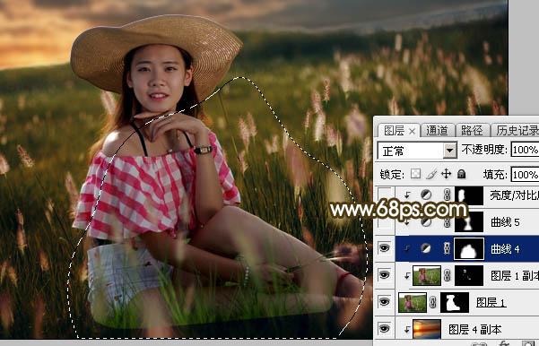The height and width of the screenshot is (346, 539).
Task: Select the 曲线 4 layer mask thumbnail
Action: point(469,248)
